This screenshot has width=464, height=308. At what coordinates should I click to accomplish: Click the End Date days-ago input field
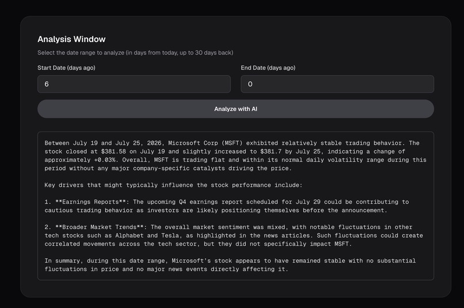(337, 84)
